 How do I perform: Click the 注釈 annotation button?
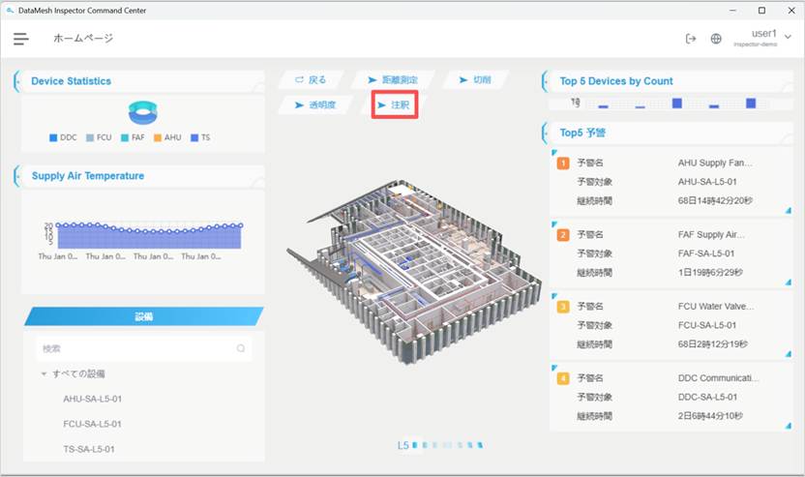click(394, 104)
